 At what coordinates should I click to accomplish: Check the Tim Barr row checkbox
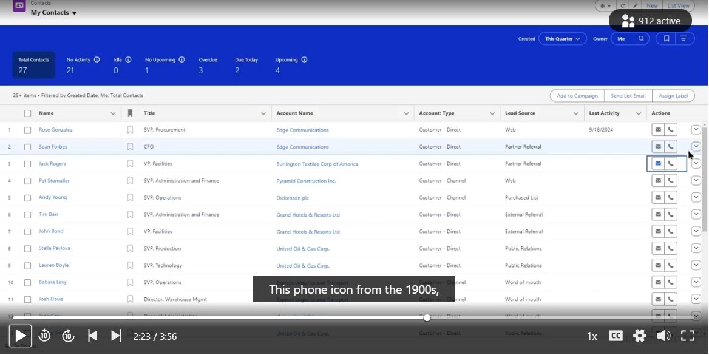pyautogui.click(x=27, y=215)
